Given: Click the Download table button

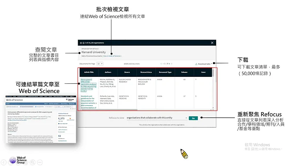Looking at the screenshot, I should pyautogui.click(x=203, y=64).
